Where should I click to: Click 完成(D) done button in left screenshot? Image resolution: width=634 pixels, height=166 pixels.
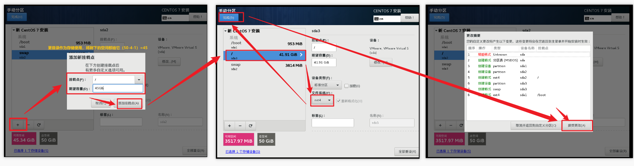[17, 17]
